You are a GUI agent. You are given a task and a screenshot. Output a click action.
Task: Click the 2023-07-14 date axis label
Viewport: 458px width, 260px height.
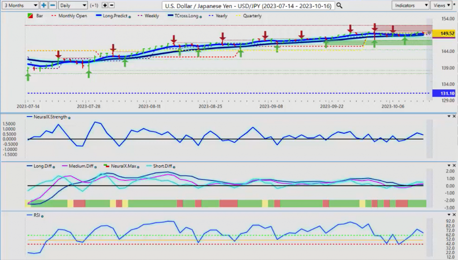(28, 107)
